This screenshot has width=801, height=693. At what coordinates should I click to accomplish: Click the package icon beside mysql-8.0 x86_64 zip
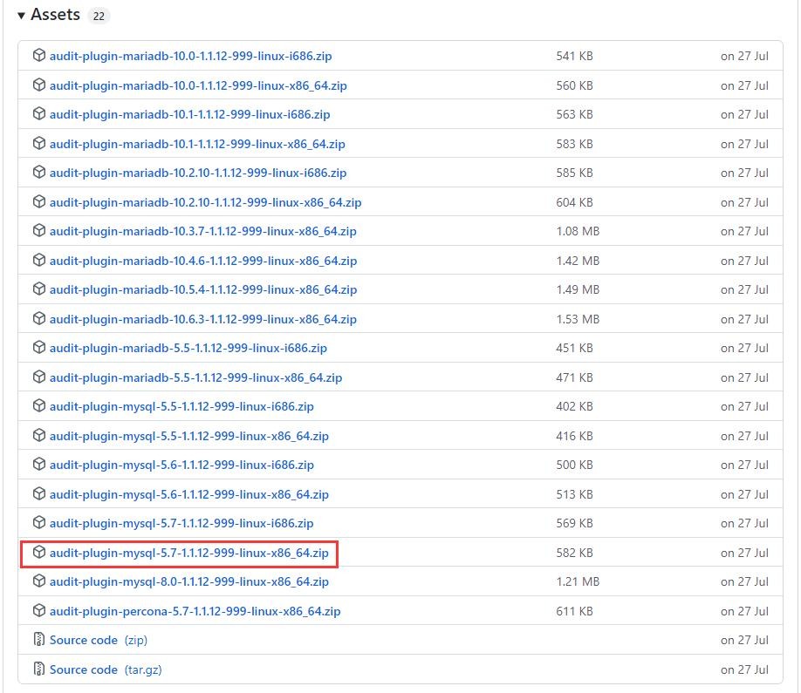39,581
